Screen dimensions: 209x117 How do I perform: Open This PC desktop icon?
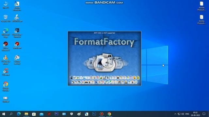pyautogui.click(x=6, y=5)
